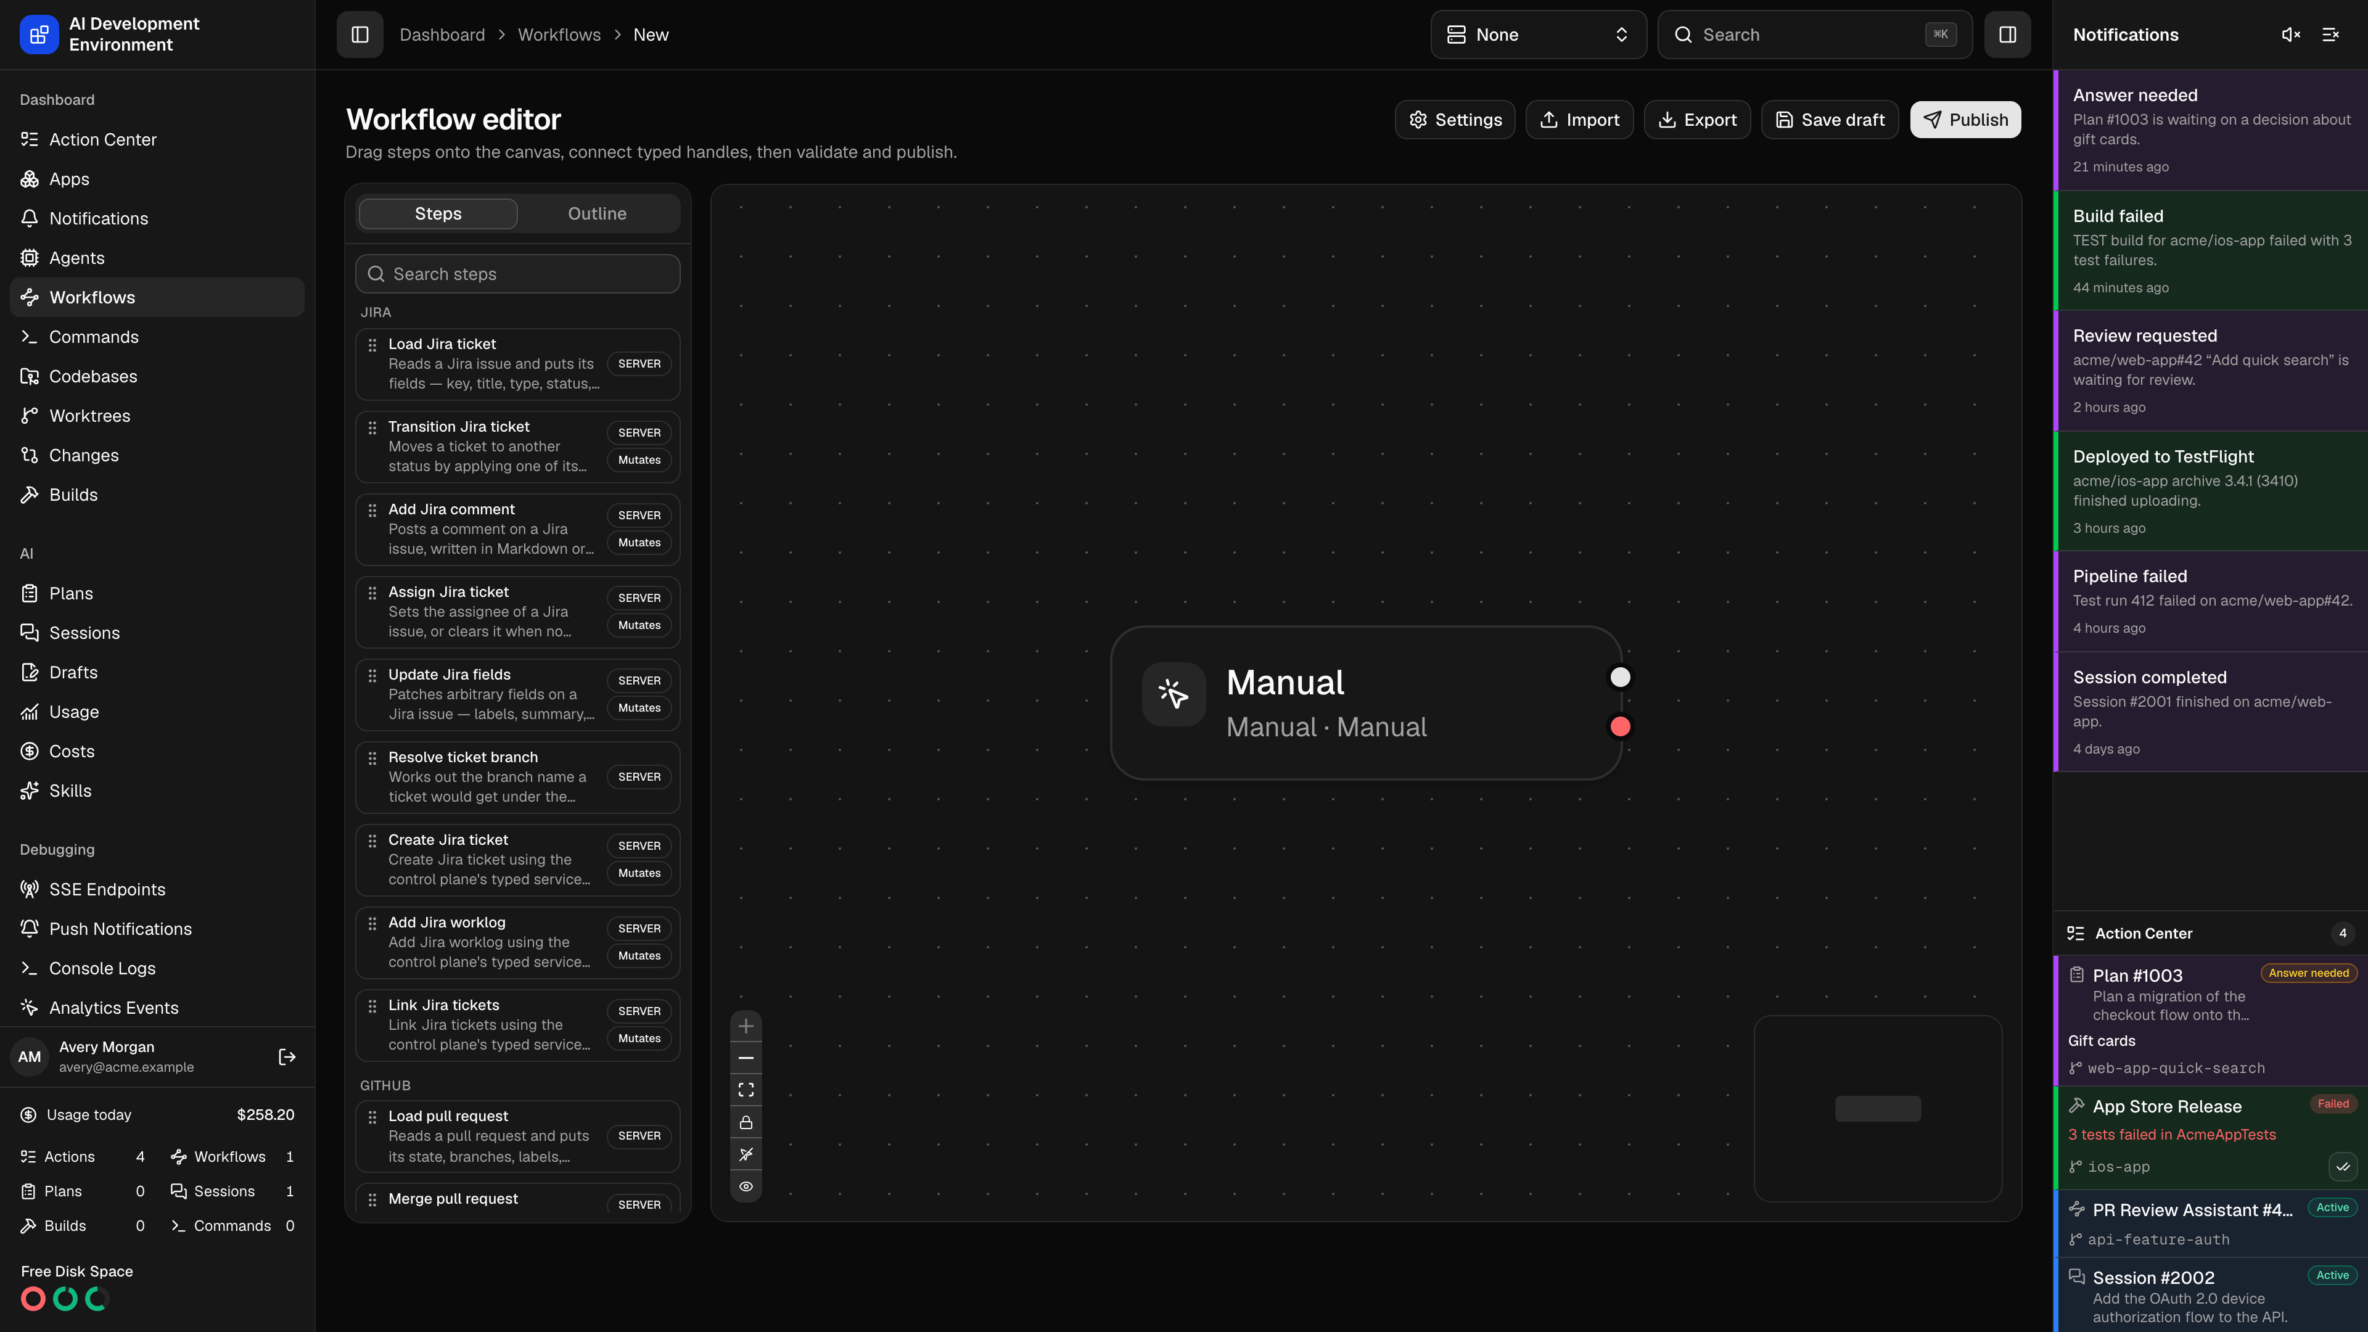Go to Dashboard breadcrumb
This screenshot has width=2368, height=1332.
[x=442, y=35]
